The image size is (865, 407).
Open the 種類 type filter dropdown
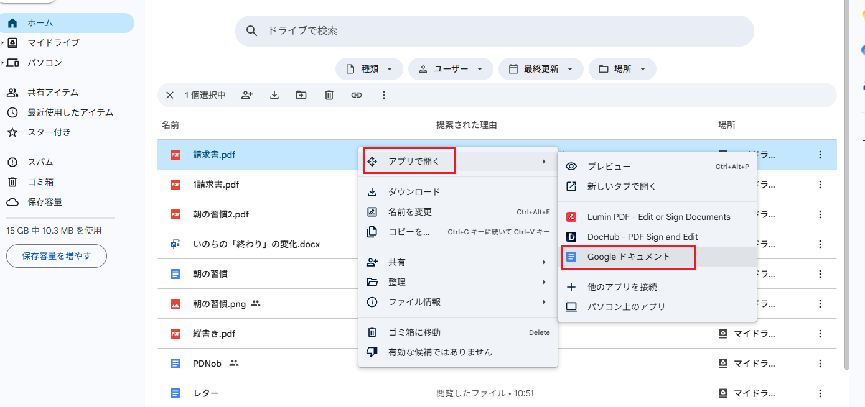tap(369, 69)
